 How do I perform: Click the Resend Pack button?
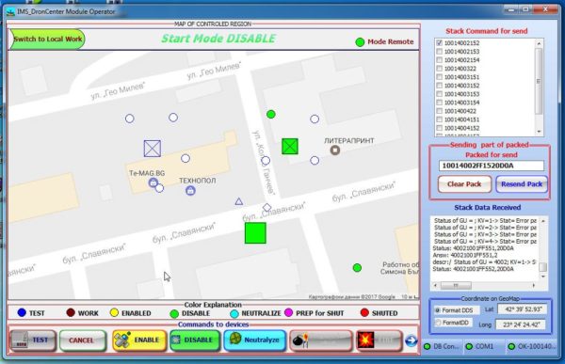point(522,184)
